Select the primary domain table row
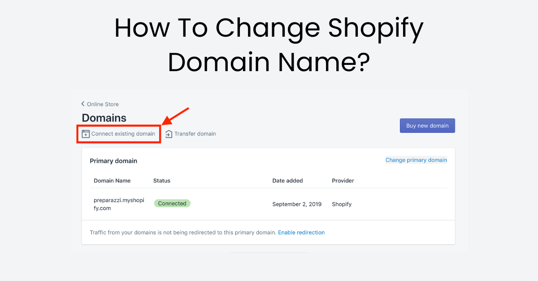 coord(268,204)
